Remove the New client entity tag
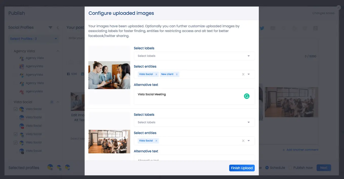The height and width of the screenshot is (179, 344). point(177,74)
